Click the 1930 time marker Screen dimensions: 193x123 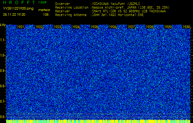(x=186, y=27)
